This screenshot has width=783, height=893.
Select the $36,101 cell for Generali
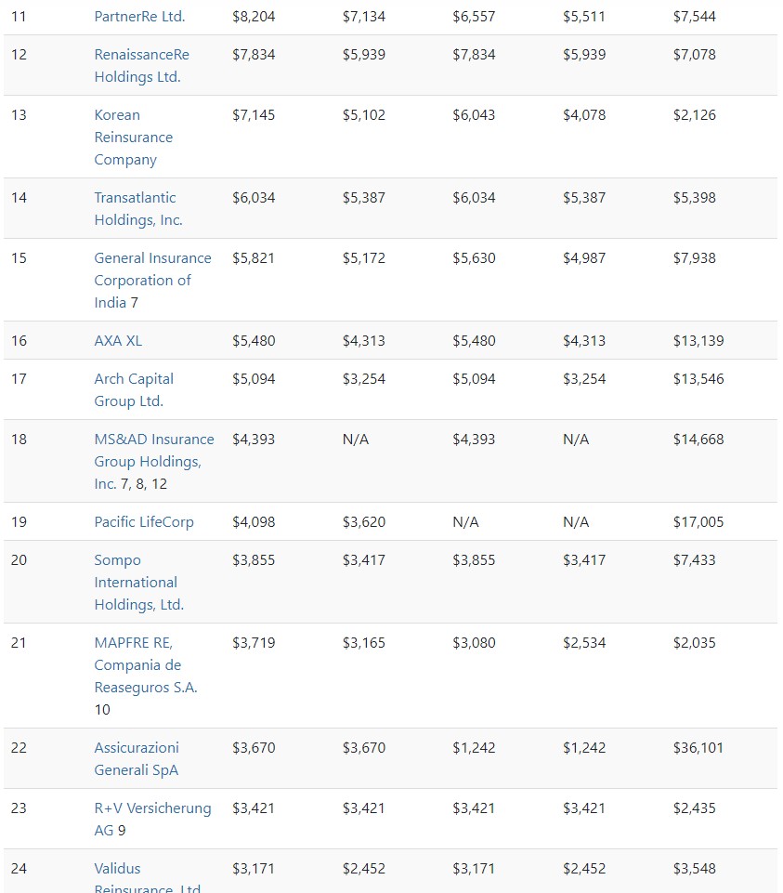[x=698, y=748]
